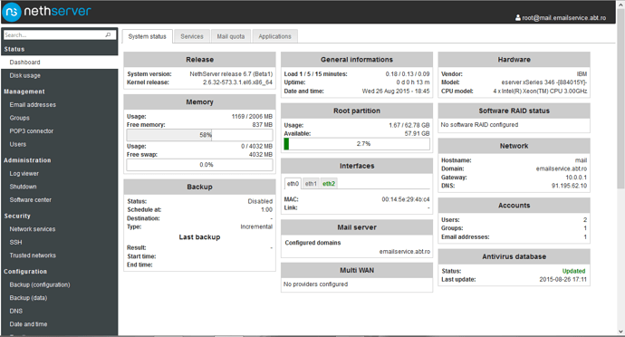Click the logged-in user root@mail.emailservice.abt.ro
The width and height of the screenshot is (625, 337).
(x=564, y=18)
